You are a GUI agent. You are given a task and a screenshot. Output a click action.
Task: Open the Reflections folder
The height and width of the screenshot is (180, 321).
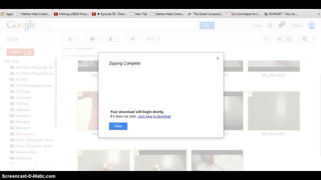(24, 158)
